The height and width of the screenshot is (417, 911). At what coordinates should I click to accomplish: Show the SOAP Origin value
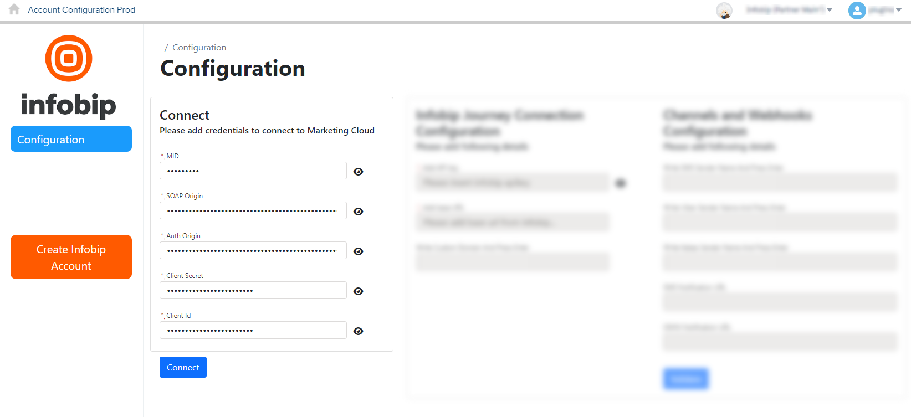click(359, 212)
